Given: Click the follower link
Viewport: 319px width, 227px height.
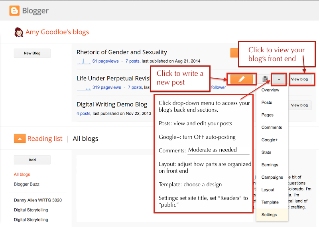Looking at the screenshot, I should [219, 87].
